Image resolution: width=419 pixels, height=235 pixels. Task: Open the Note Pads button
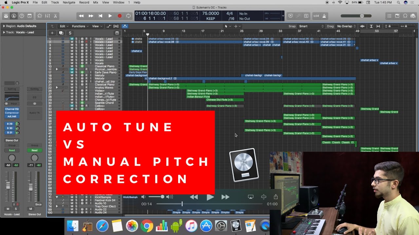(x=397, y=16)
